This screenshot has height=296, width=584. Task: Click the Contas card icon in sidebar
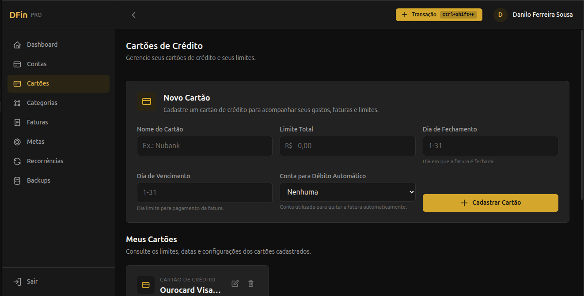17,64
